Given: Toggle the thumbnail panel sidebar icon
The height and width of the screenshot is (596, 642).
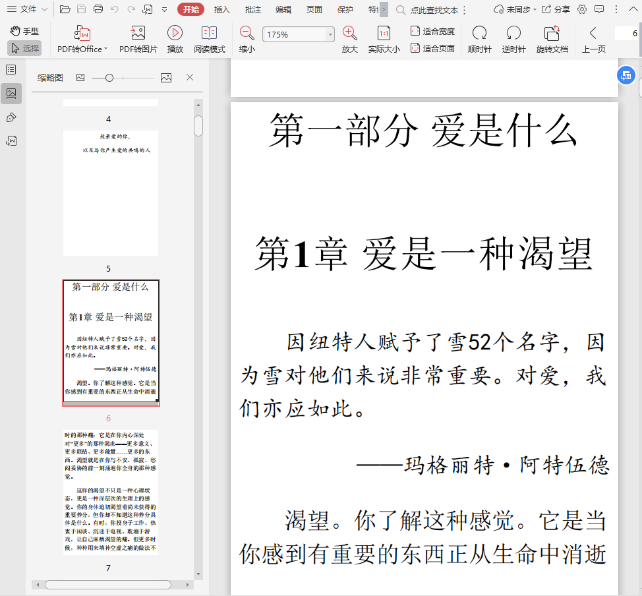Looking at the screenshot, I should [x=11, y=94].
